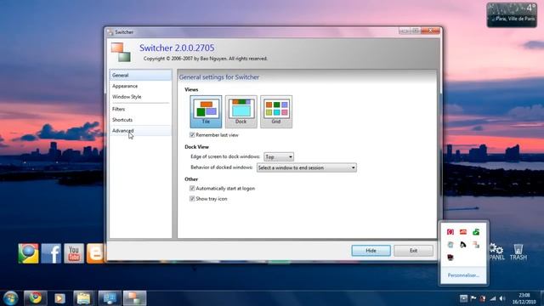Screen dimensions: 544x306
Task: Collapse the hidden tray icons arrow
Action: (x=463, y=298)
